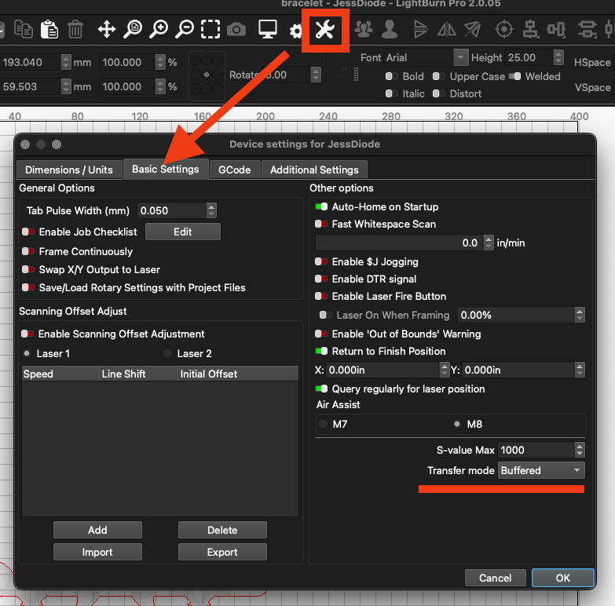Click the Delete trash can icon

[75, 31]
